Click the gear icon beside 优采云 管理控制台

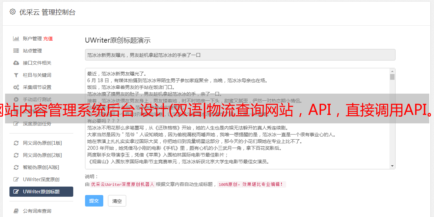[13, 12]
